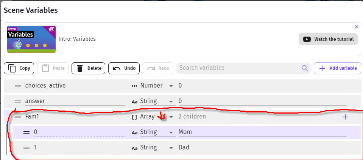This screenshot has width=363, height=160.
Task: Dismiss the Intro: Variables tutorial card
Action: tap(357, 27)
